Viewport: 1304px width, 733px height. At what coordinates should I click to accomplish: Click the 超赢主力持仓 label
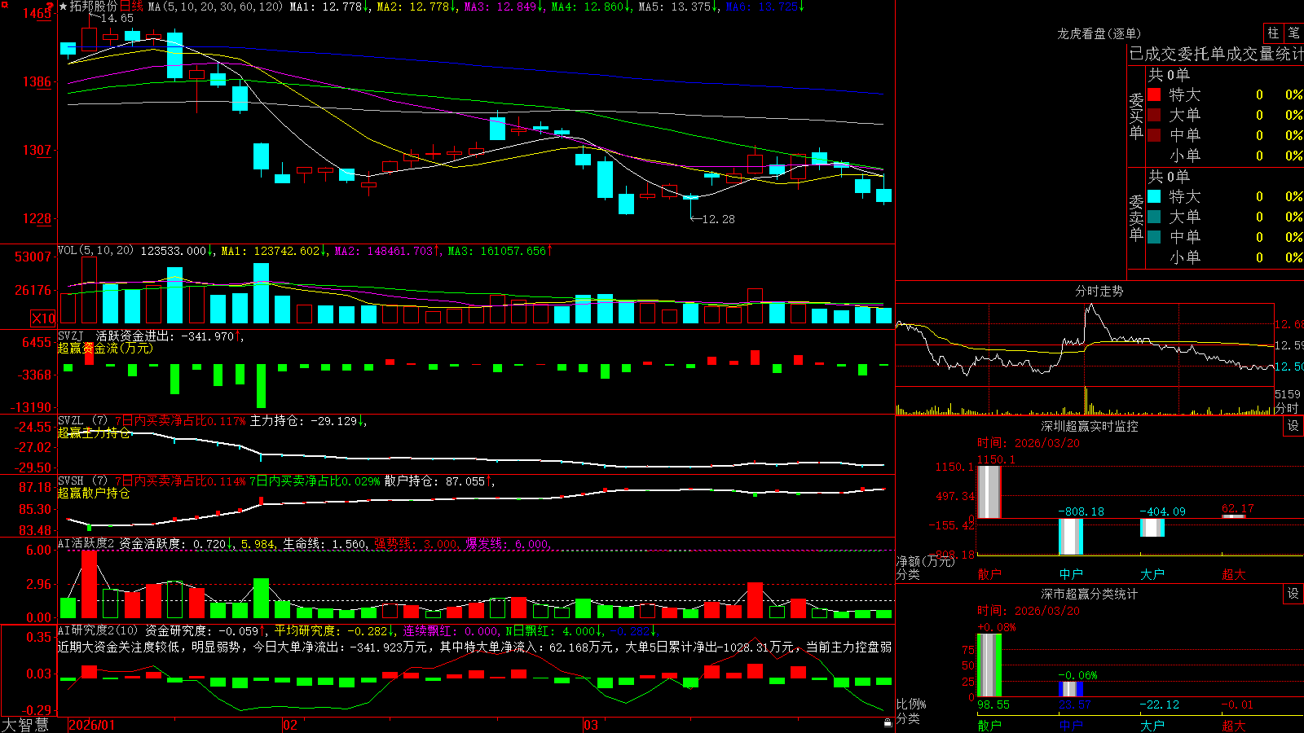pyautogui.click(x=94, y=432)
